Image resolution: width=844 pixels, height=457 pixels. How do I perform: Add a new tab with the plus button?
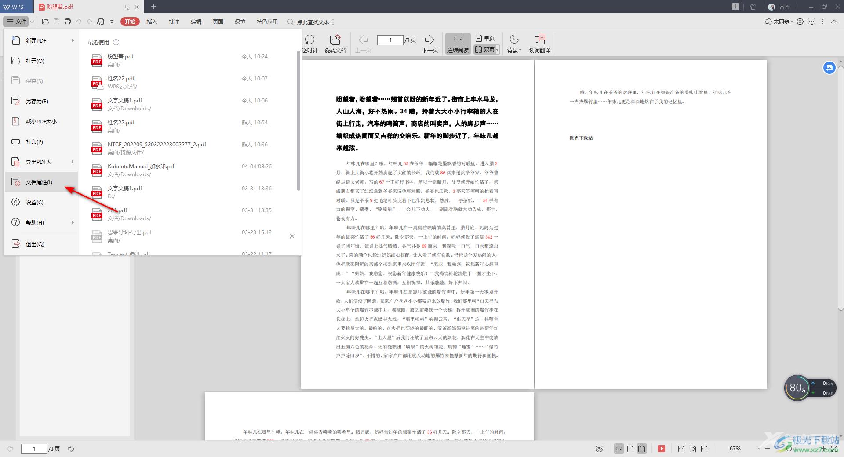tap(154, 7)
